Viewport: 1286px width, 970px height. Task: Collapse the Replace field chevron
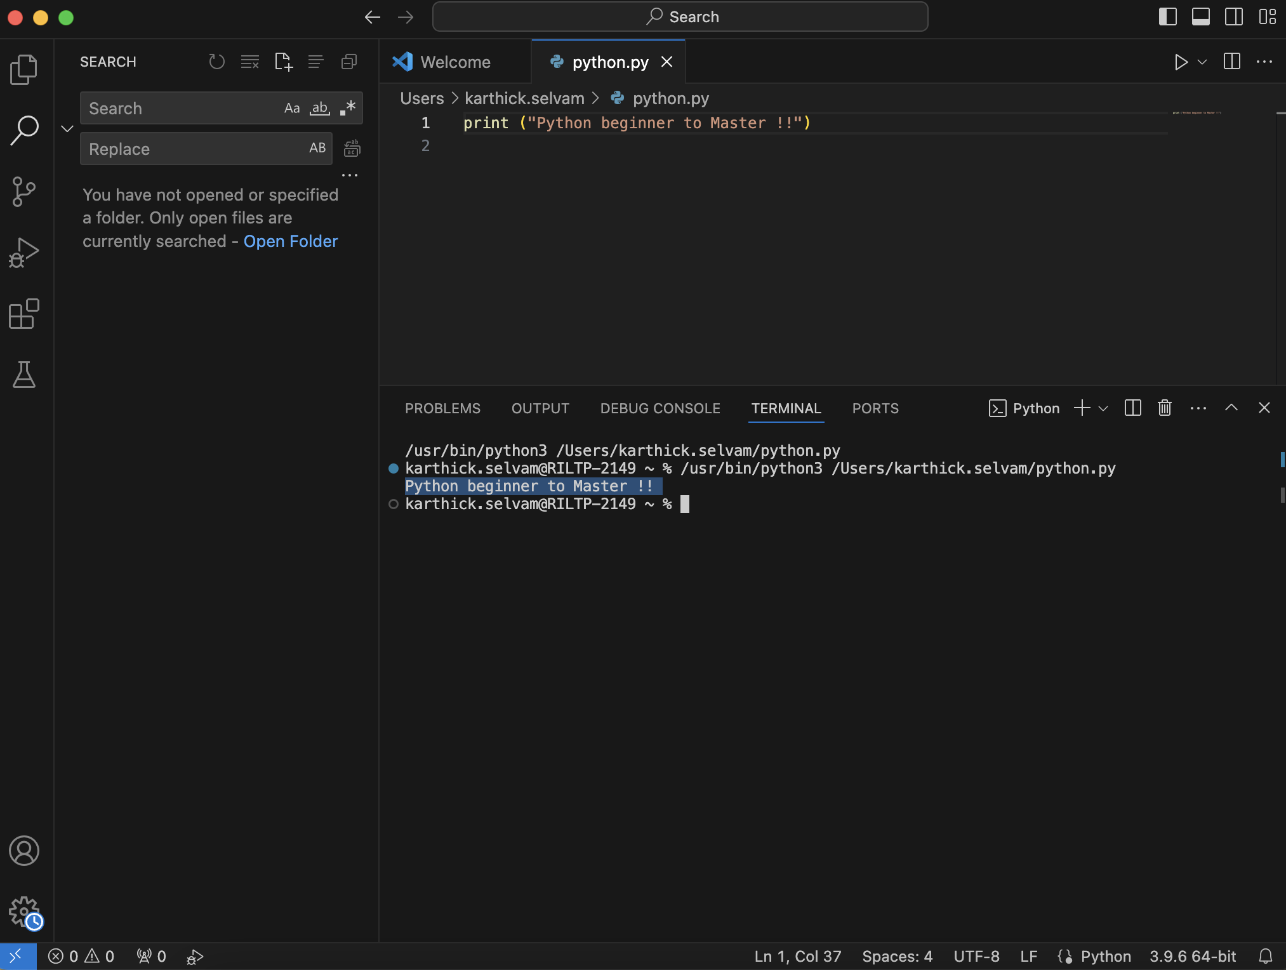(67, 129)
